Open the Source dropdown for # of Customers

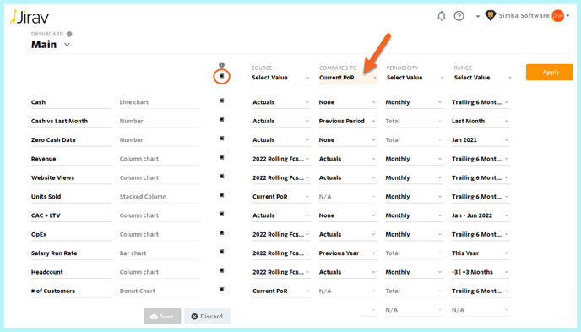(281, 291)
